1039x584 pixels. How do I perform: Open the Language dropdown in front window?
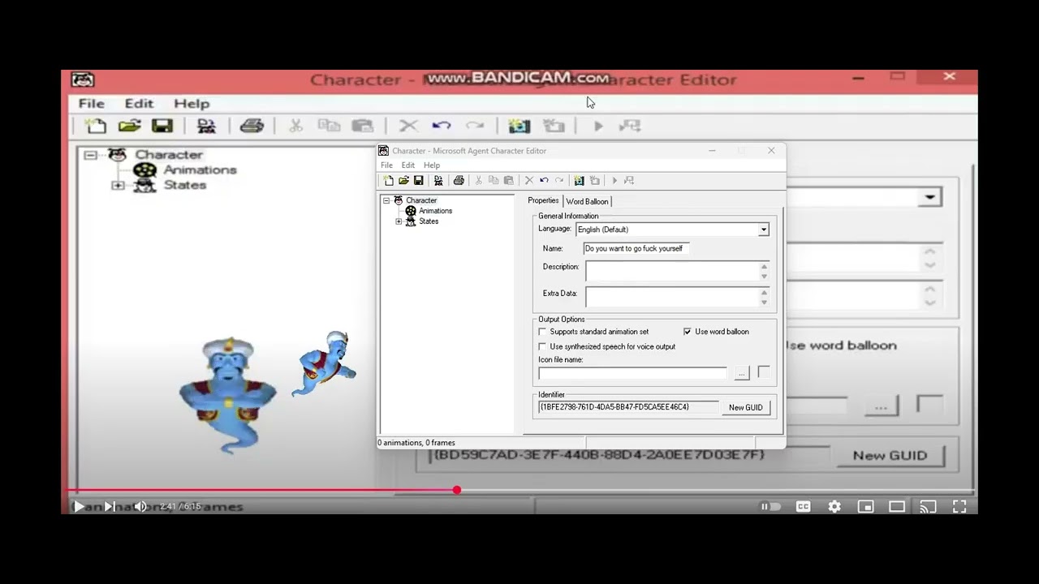764,230
